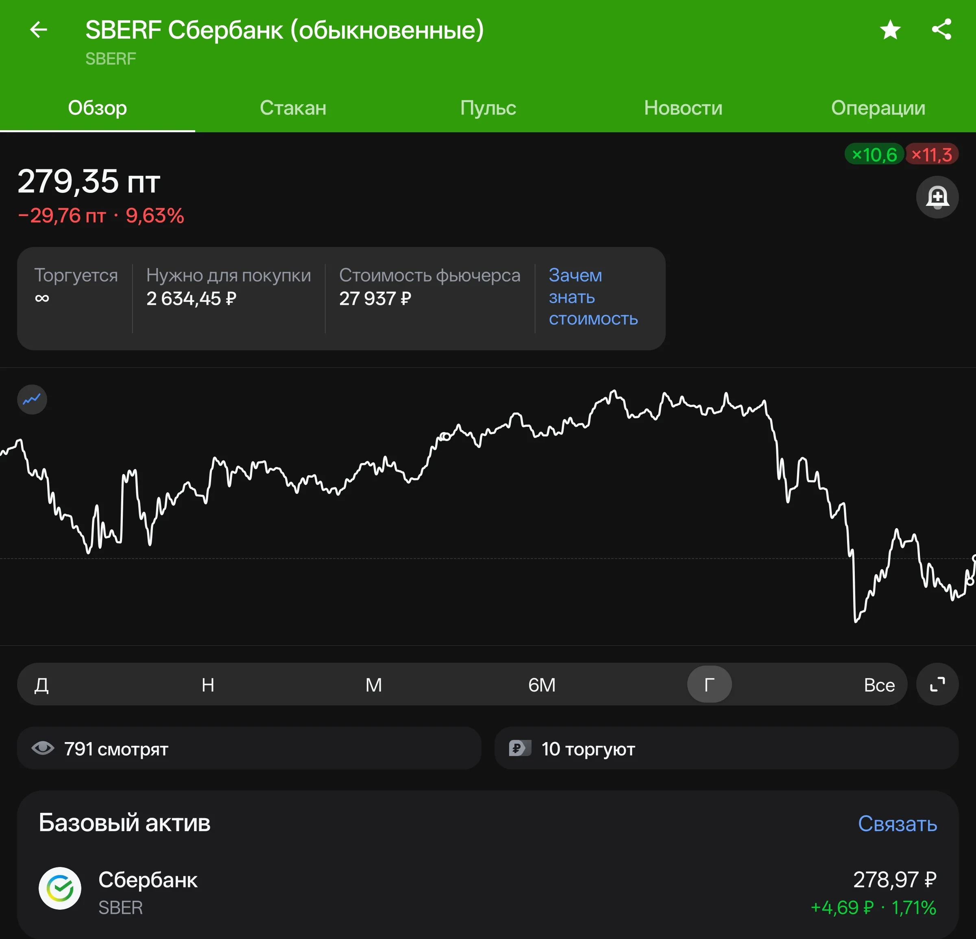Viewport: 976px width, 939px height.
Task: Tap the Нужно для покупки value 2 634,45 ₽
Action: [x=191, y=298]
